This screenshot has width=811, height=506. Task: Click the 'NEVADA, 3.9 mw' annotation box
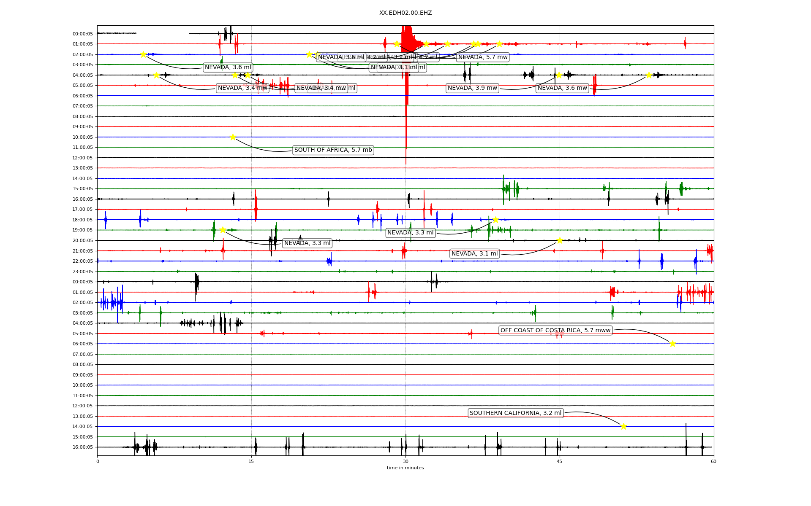coord(472,88)
